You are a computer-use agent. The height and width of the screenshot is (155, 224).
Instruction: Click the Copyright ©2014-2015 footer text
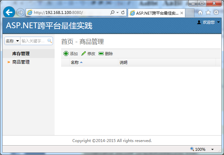pos(112,141)
